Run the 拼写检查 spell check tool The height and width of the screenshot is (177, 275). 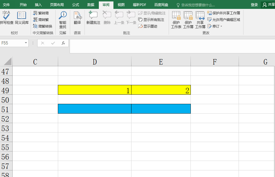7,17
